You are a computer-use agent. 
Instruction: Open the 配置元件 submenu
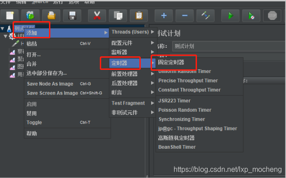coord(132,43)
